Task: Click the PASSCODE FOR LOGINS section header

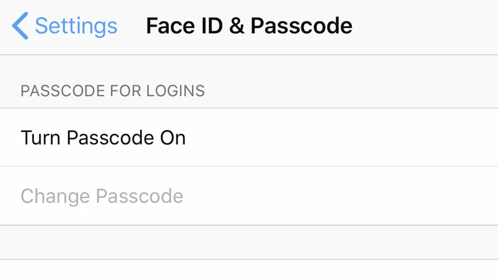Action: [x=113, y=92]
